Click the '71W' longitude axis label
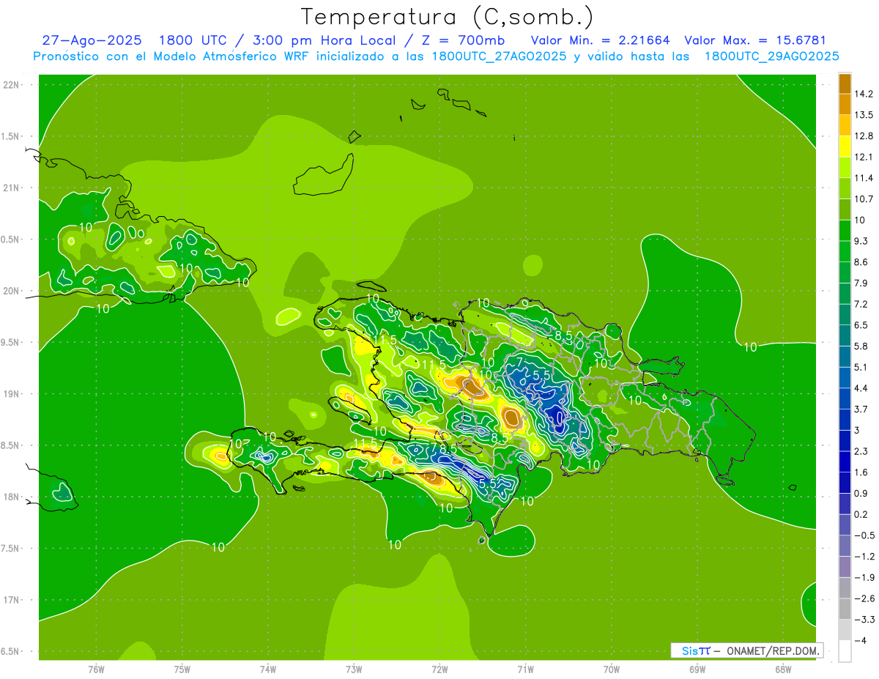879x679 pixels. click(x=525, y=669)
